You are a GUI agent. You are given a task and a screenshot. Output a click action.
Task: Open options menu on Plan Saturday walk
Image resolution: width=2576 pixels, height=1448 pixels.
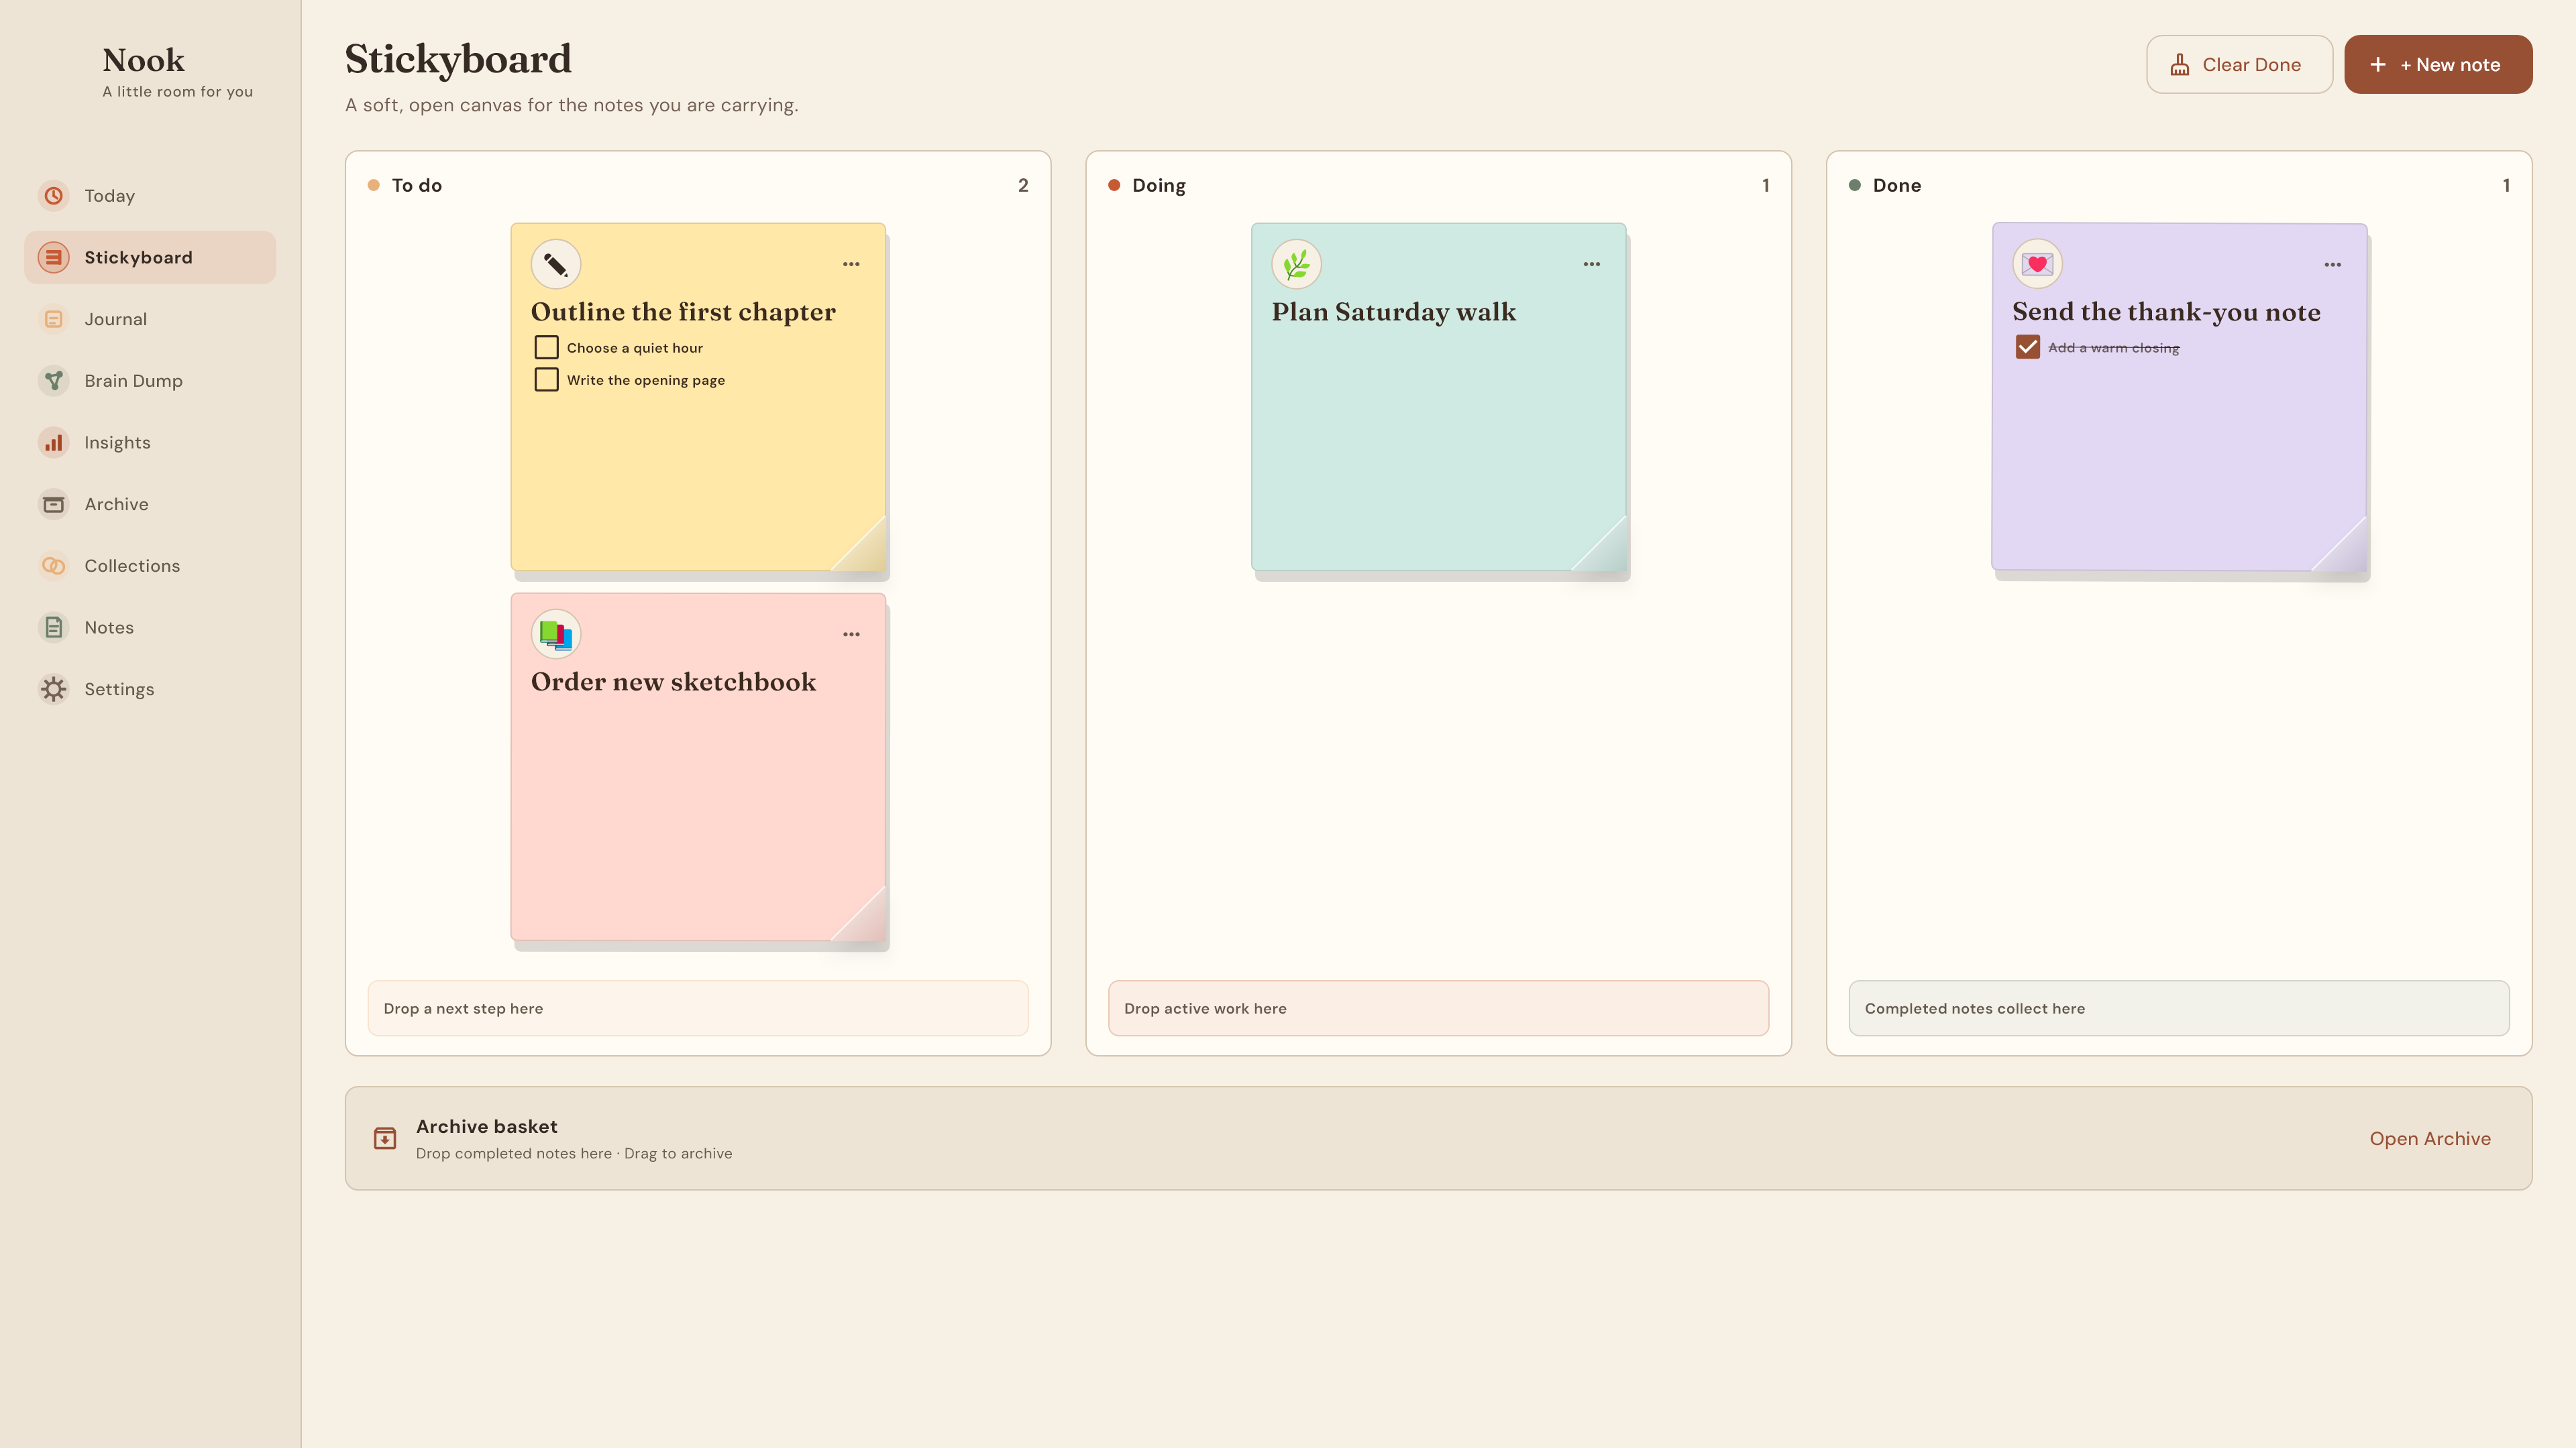click(1592, 265)
